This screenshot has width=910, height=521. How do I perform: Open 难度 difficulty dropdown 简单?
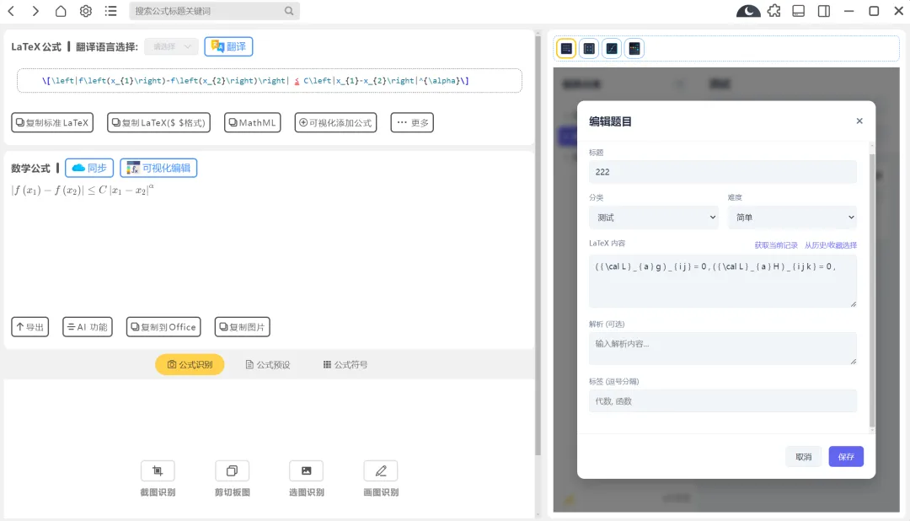pyautogui.click(x=793, y=218)
